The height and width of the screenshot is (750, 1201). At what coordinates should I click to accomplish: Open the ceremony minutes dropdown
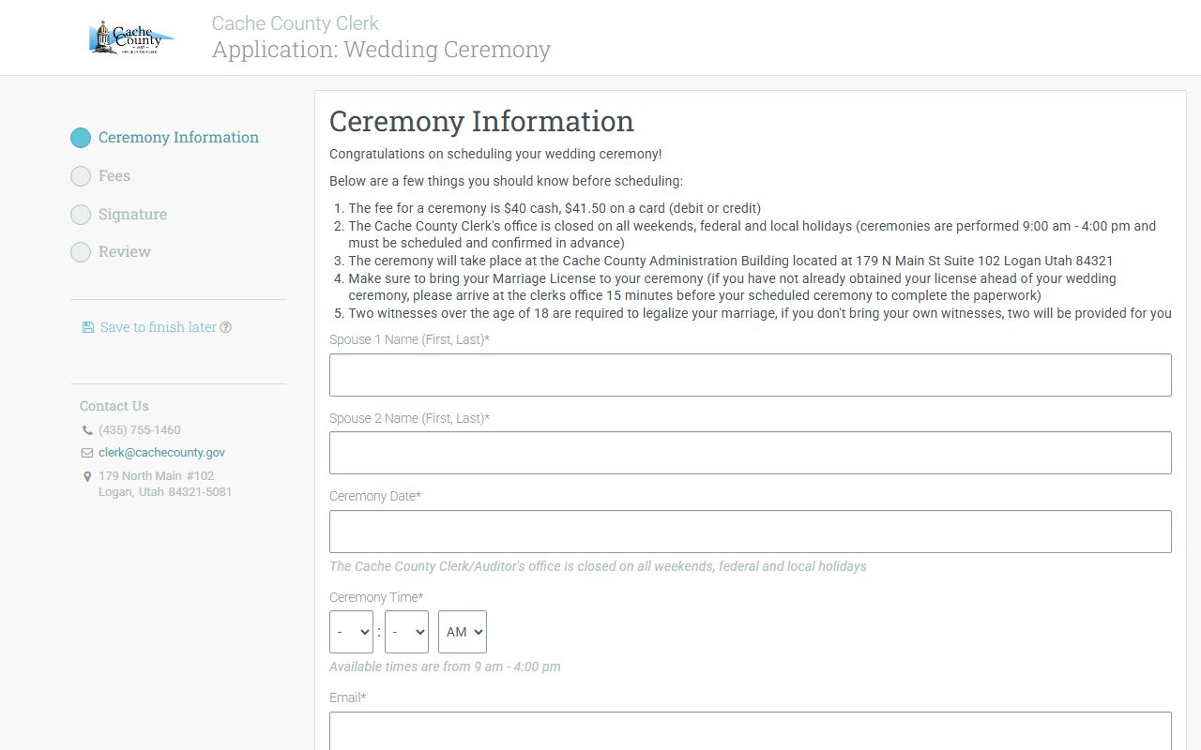(x=406, y=632)
